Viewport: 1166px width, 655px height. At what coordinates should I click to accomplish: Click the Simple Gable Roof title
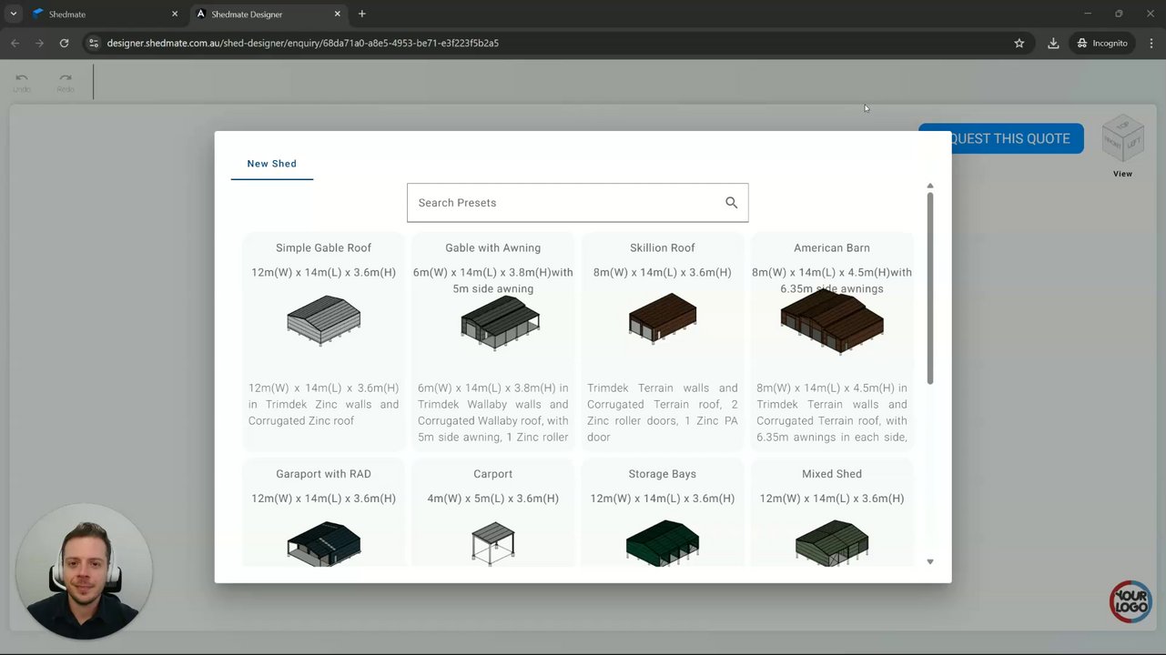(x=324, y=247)
